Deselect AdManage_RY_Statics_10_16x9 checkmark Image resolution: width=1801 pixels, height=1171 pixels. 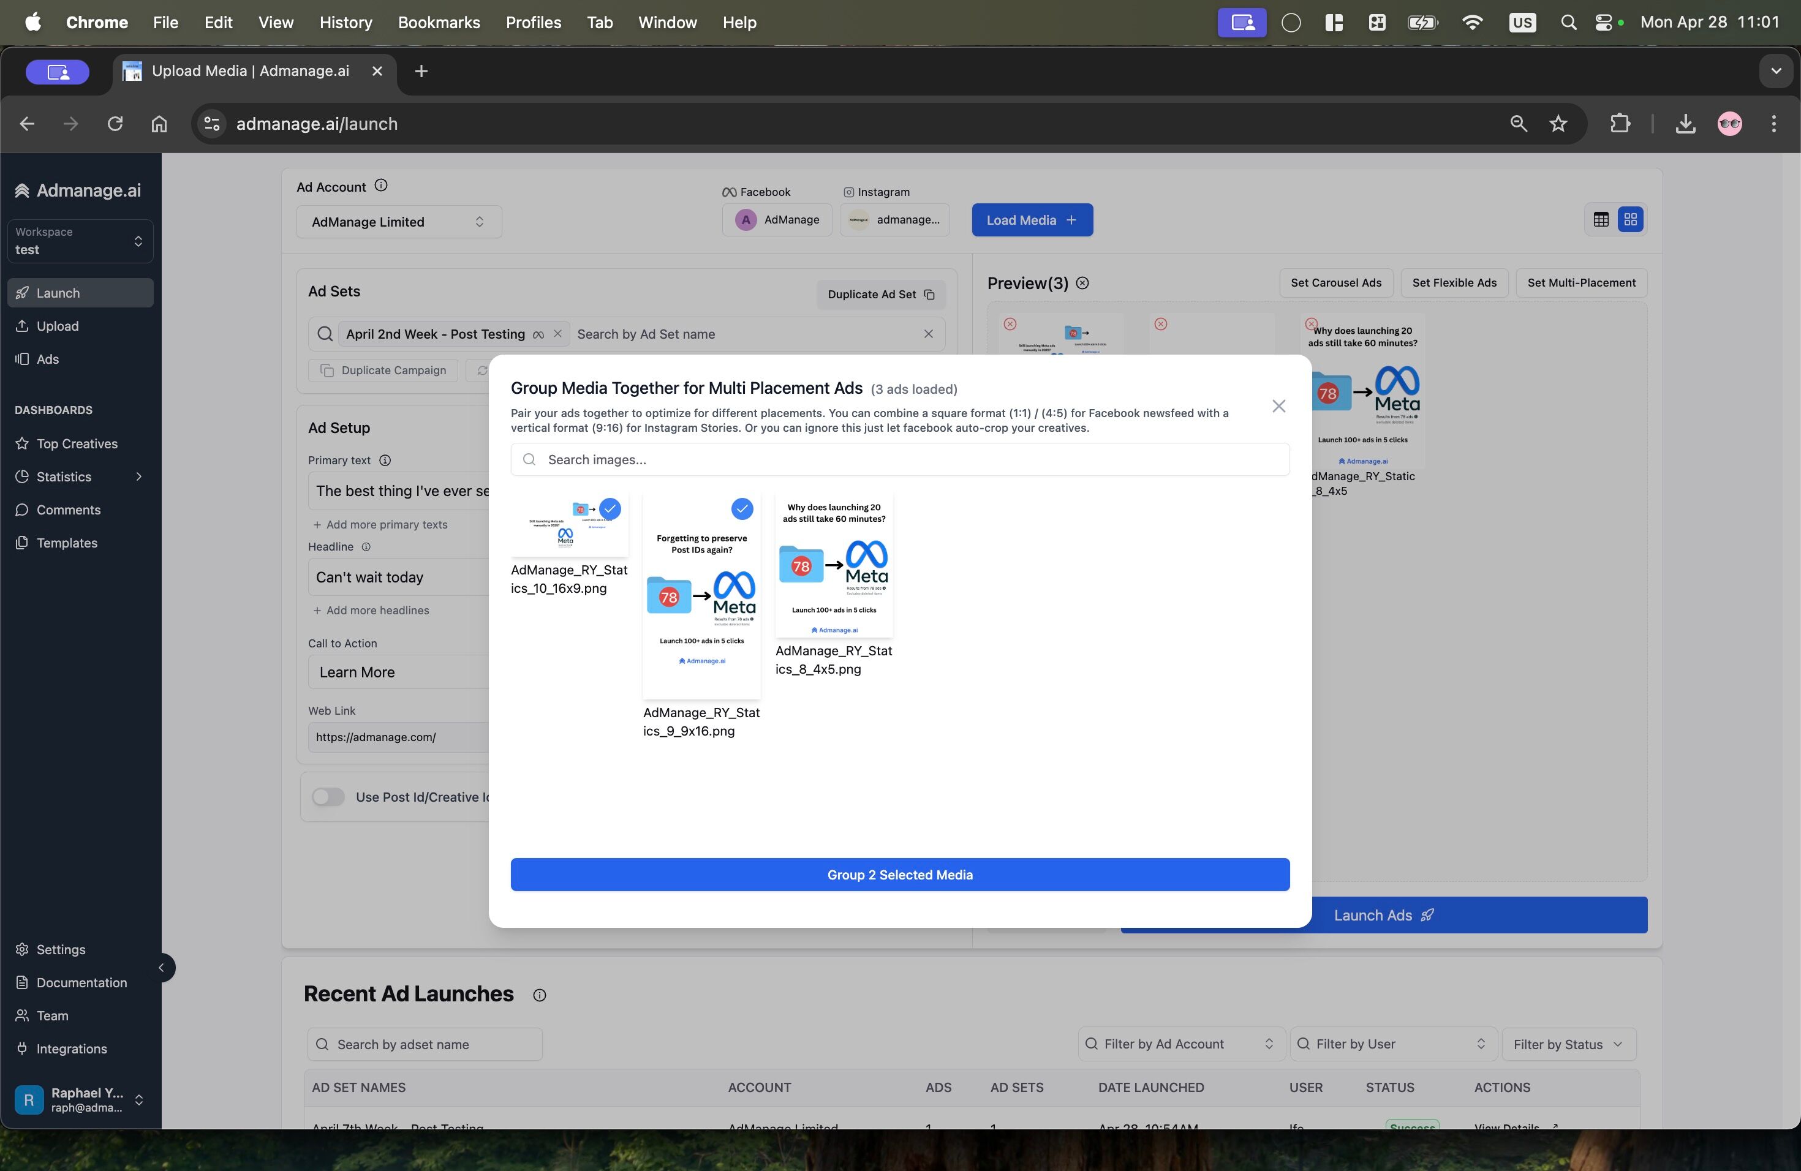610,508
